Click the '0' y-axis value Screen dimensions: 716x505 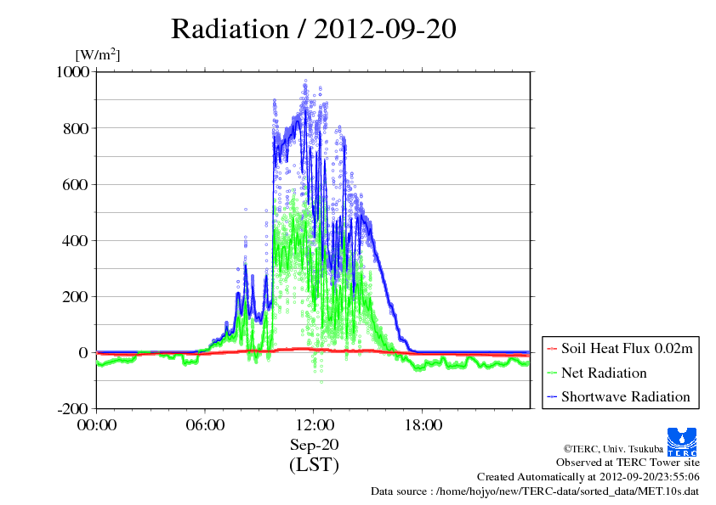tap(83, 353)
